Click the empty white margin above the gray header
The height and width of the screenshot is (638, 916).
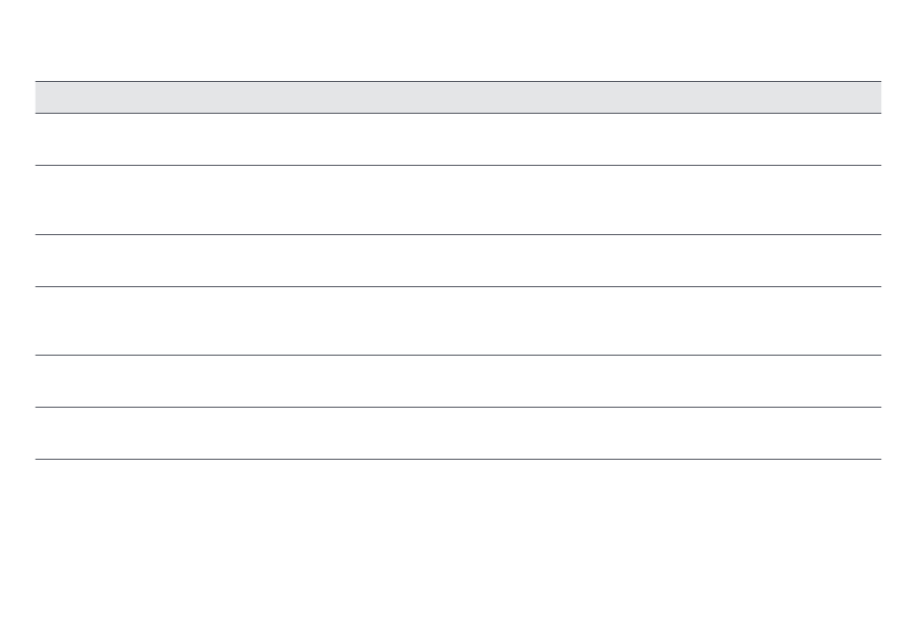458,40
